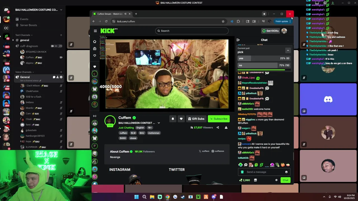Click Gift Subs button
Image resolution: width=358 pixels, height=201 pixels.
tap(196, 119)
